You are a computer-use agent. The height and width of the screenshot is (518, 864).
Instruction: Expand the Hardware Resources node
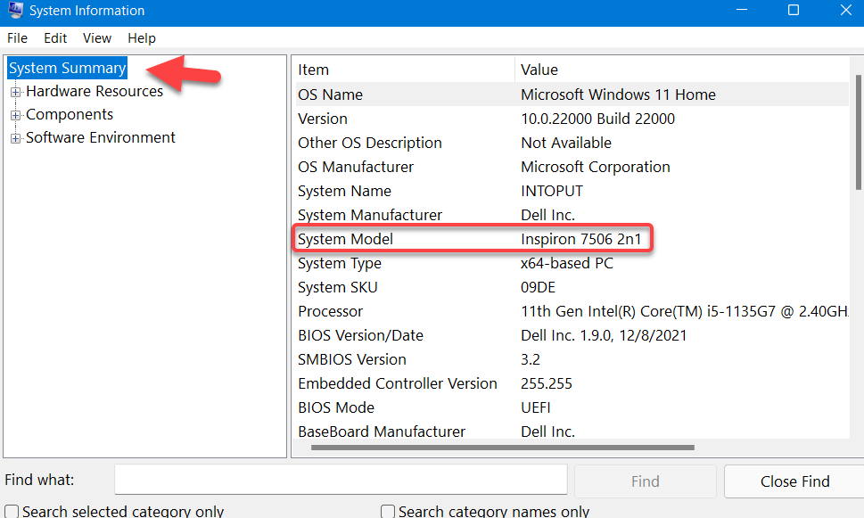click(15, 92)
